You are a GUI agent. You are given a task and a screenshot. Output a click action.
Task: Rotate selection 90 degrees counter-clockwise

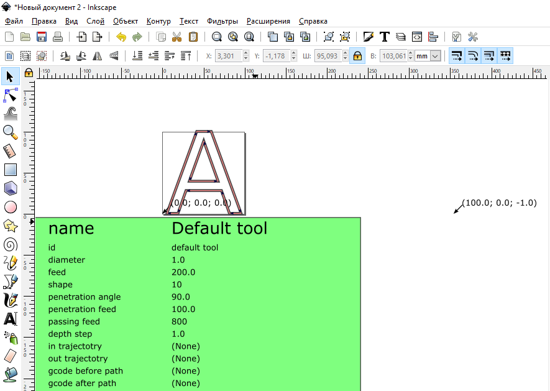65,56
